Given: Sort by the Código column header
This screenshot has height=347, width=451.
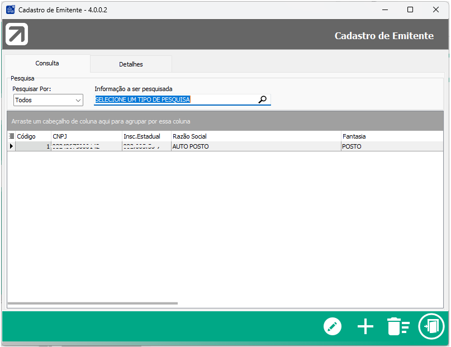Looking at the screenshot, I should coord(32,136).
